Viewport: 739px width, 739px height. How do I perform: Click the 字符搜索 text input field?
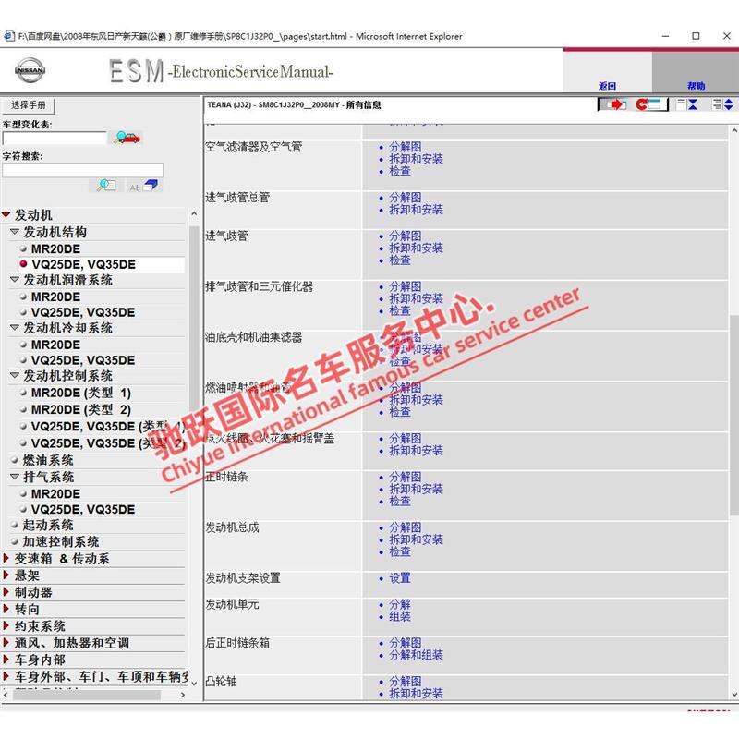click(82, 170)
